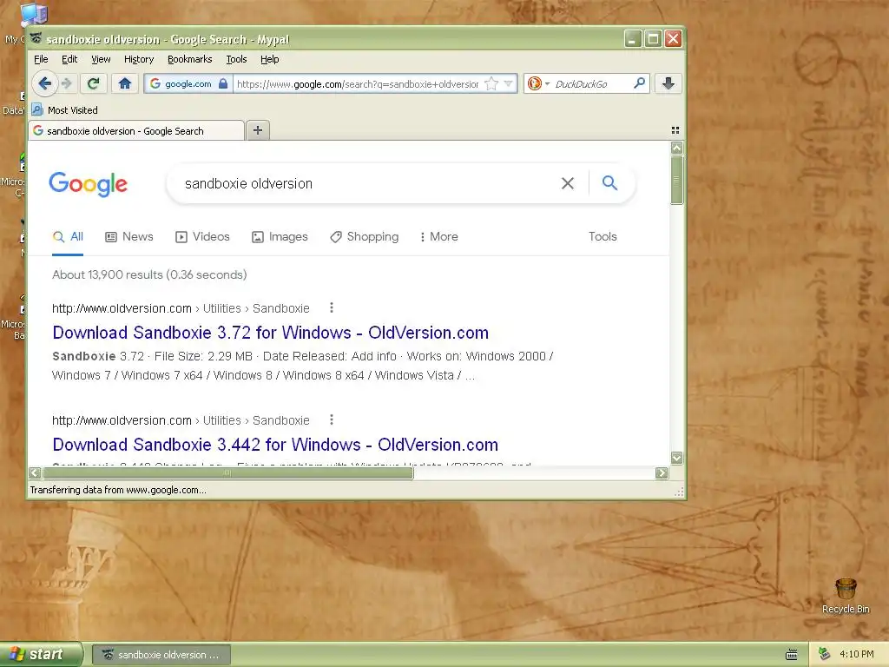The height and width of the screenshot is (667, 889).
Task: Click the search bar magnifier icon
Action: tap(639, 83)
